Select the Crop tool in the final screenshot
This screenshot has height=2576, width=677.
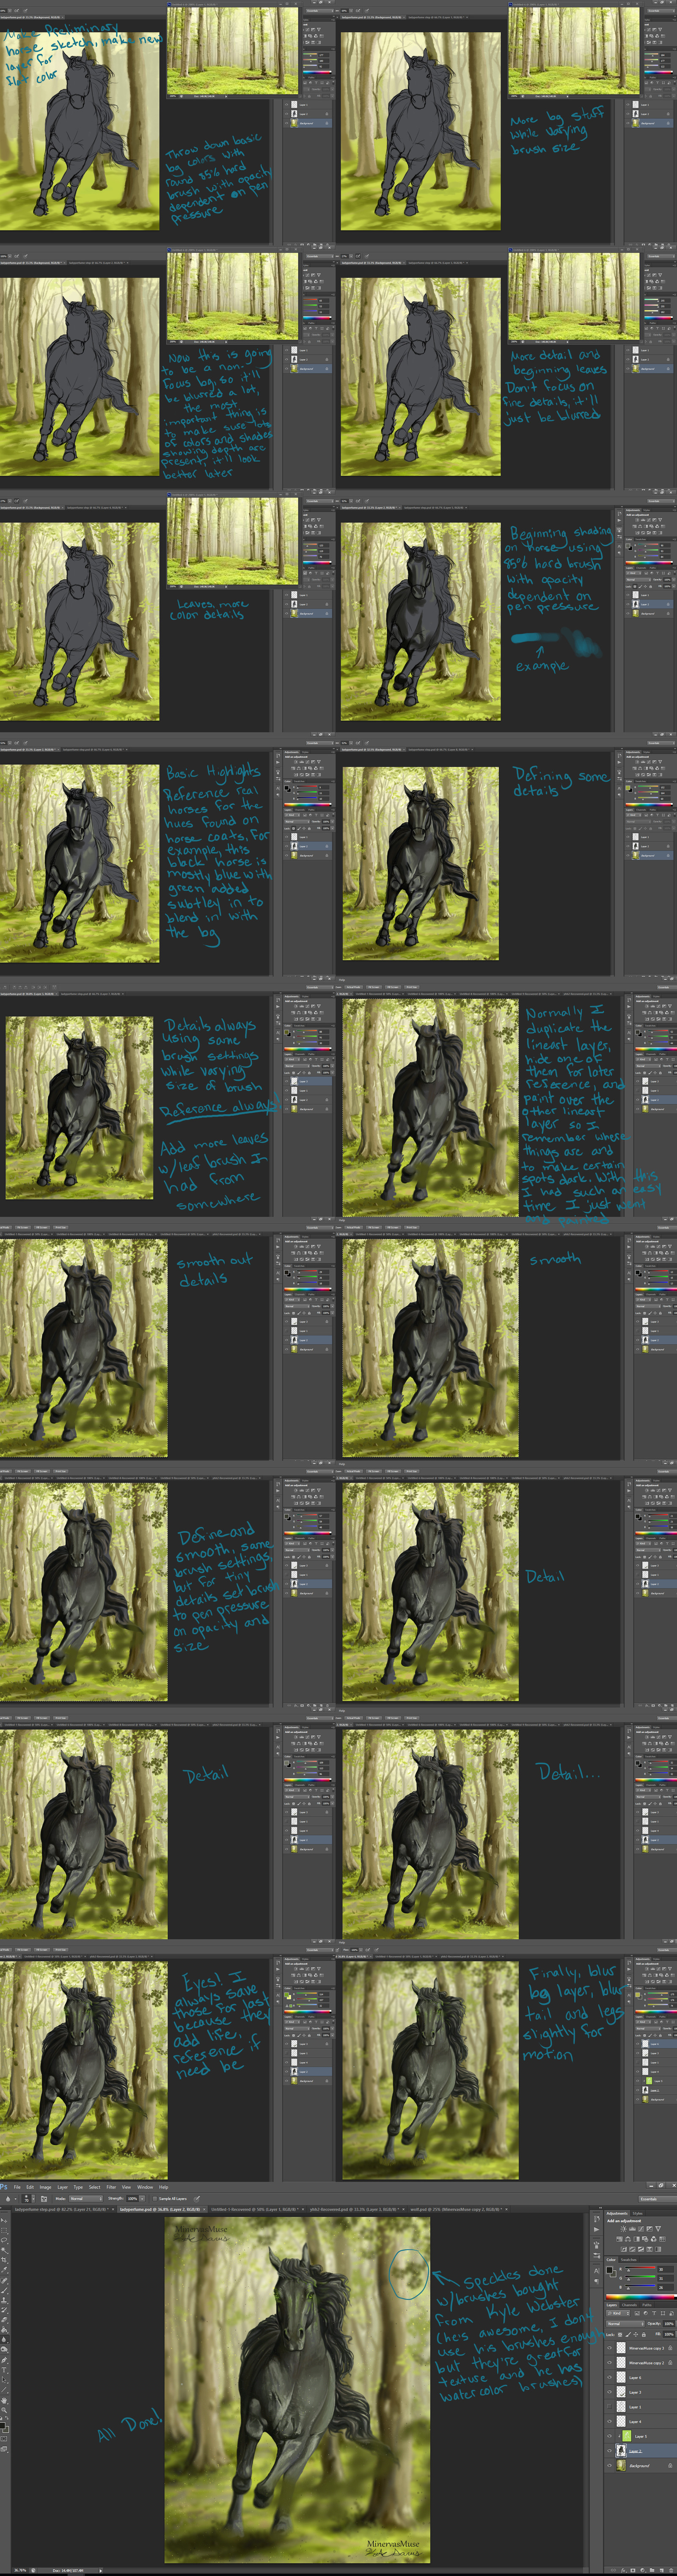(4, 2260)
